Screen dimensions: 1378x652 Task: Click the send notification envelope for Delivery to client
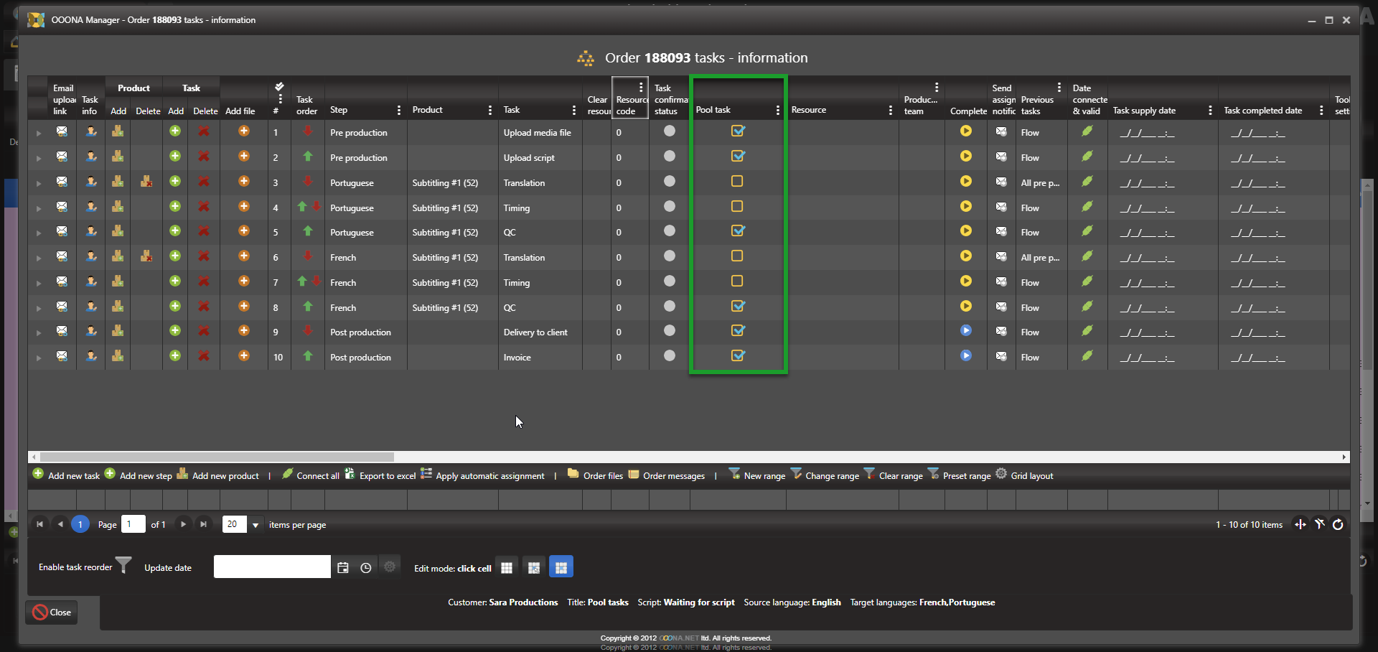click(1001, 331)
